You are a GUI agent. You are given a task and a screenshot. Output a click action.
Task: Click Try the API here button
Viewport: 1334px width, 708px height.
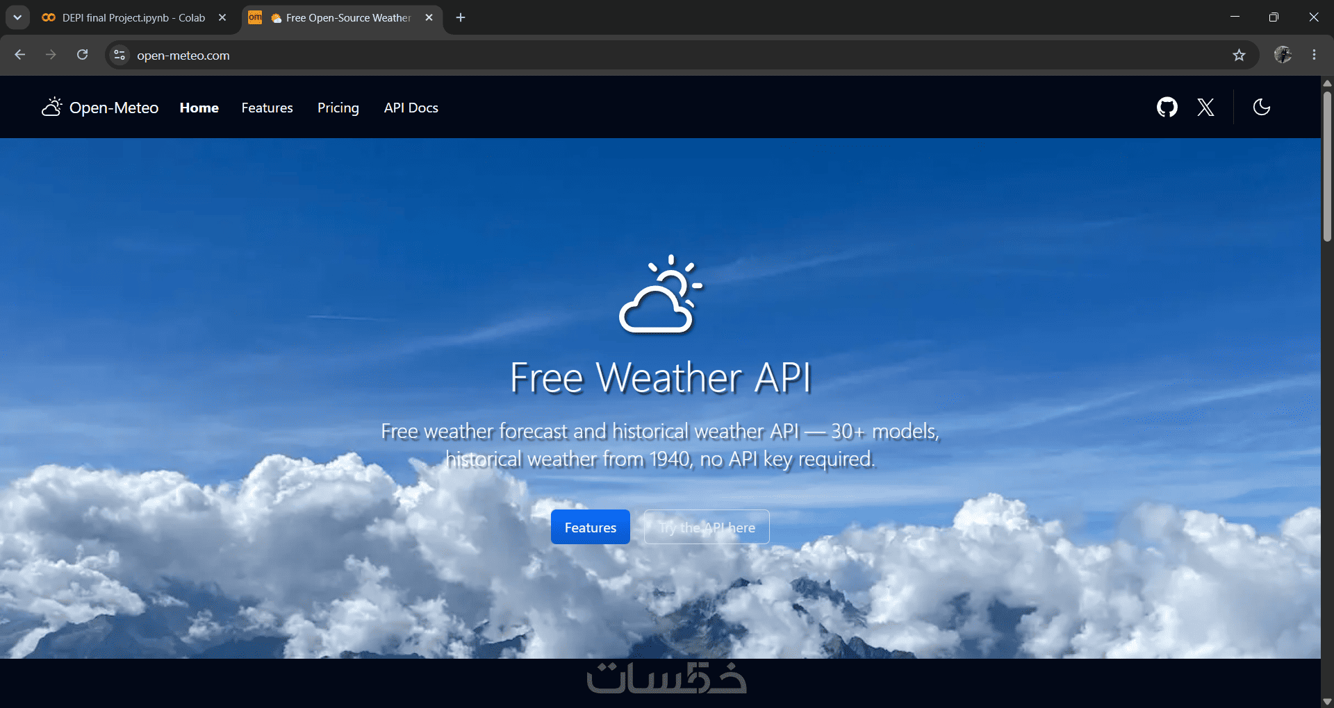[707, 527]
